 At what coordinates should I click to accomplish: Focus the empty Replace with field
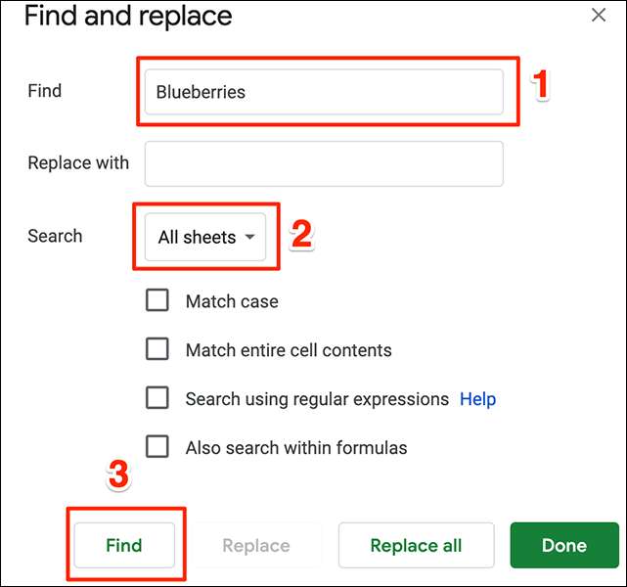click(x=324, y=163)
